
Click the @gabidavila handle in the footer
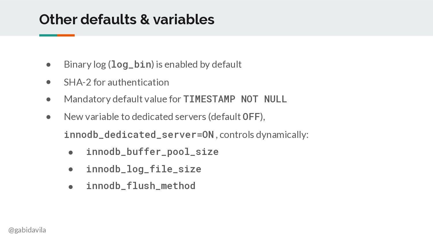[x=27, y=230]
